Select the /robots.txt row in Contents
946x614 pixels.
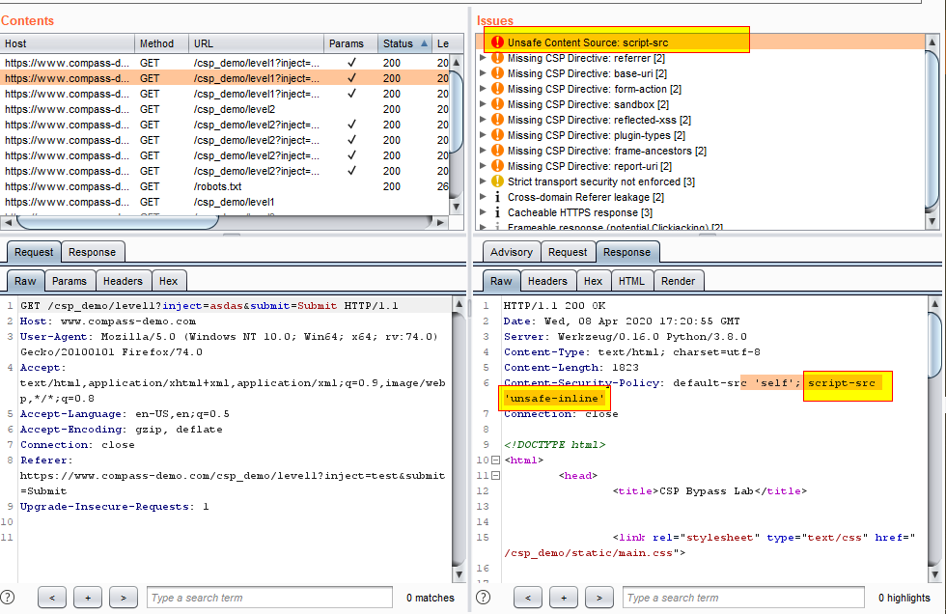point(224,186)
